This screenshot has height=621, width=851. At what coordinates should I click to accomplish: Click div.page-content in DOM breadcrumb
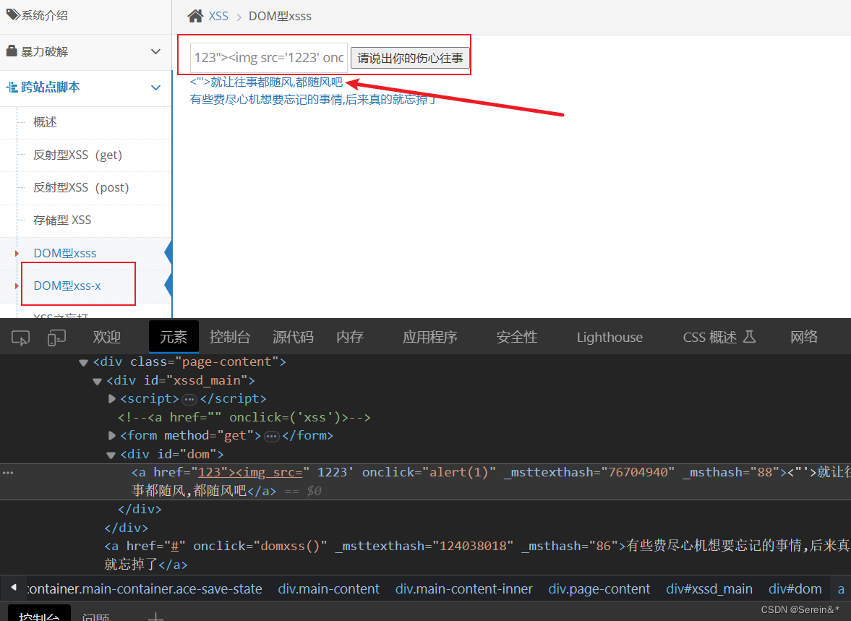tap(599, 589)
